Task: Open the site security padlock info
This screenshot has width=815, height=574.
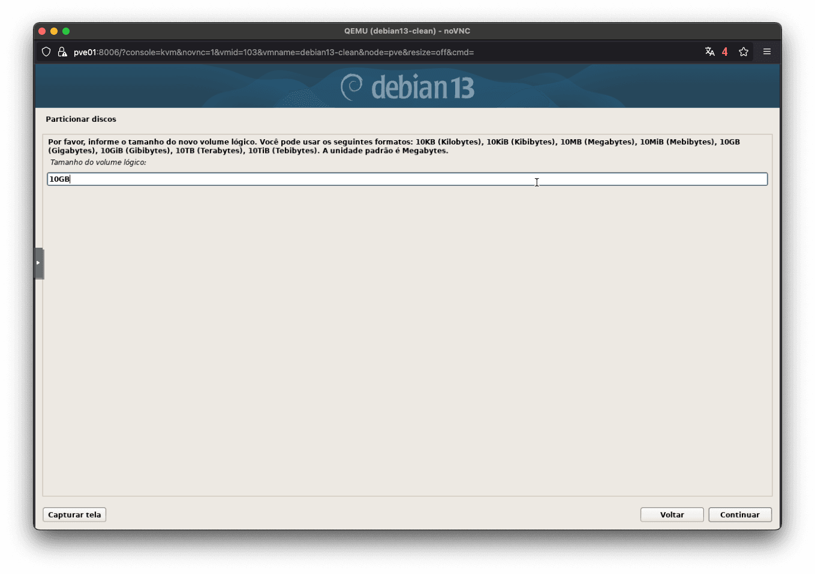Action: pyautogui.click(x=62, y=52)
